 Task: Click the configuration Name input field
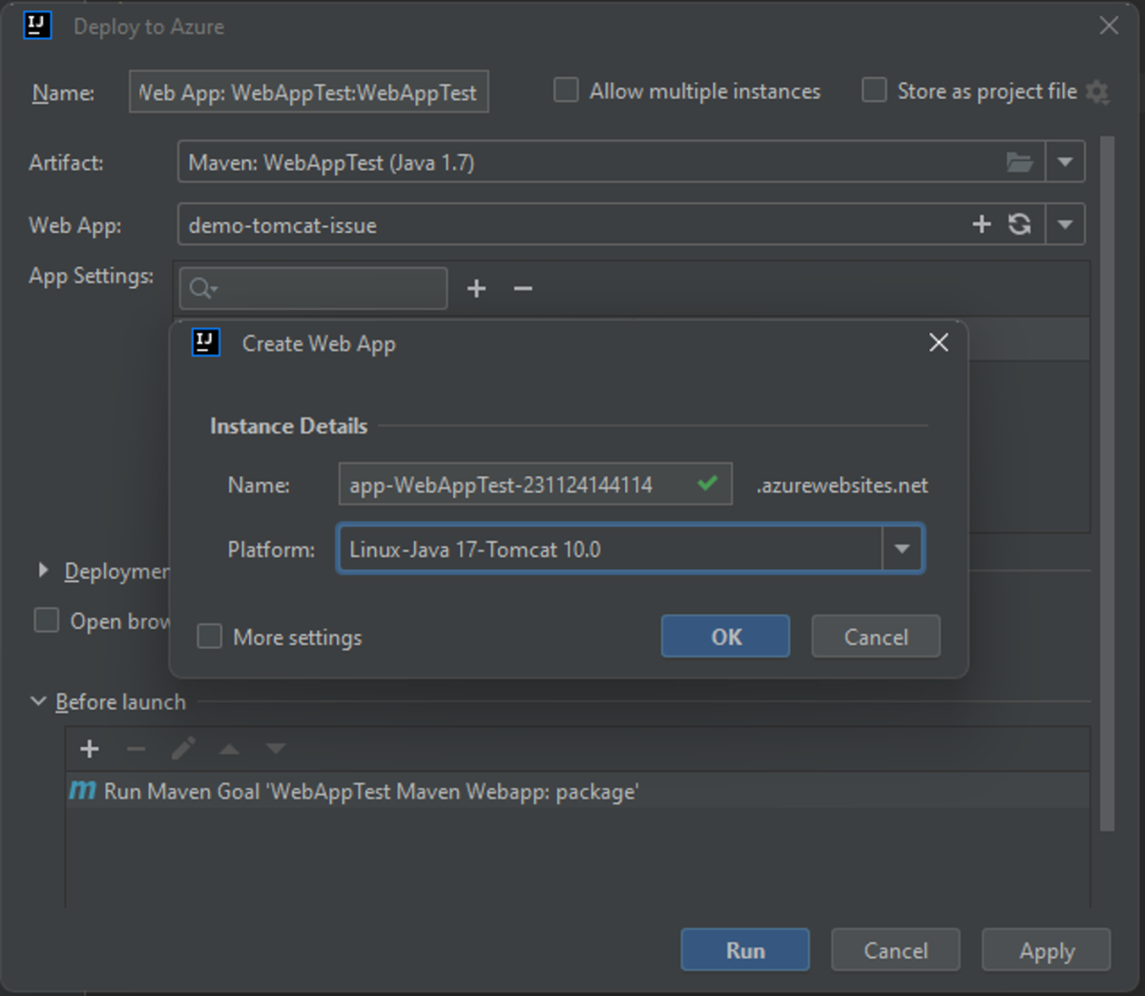[x=309, y=92]
